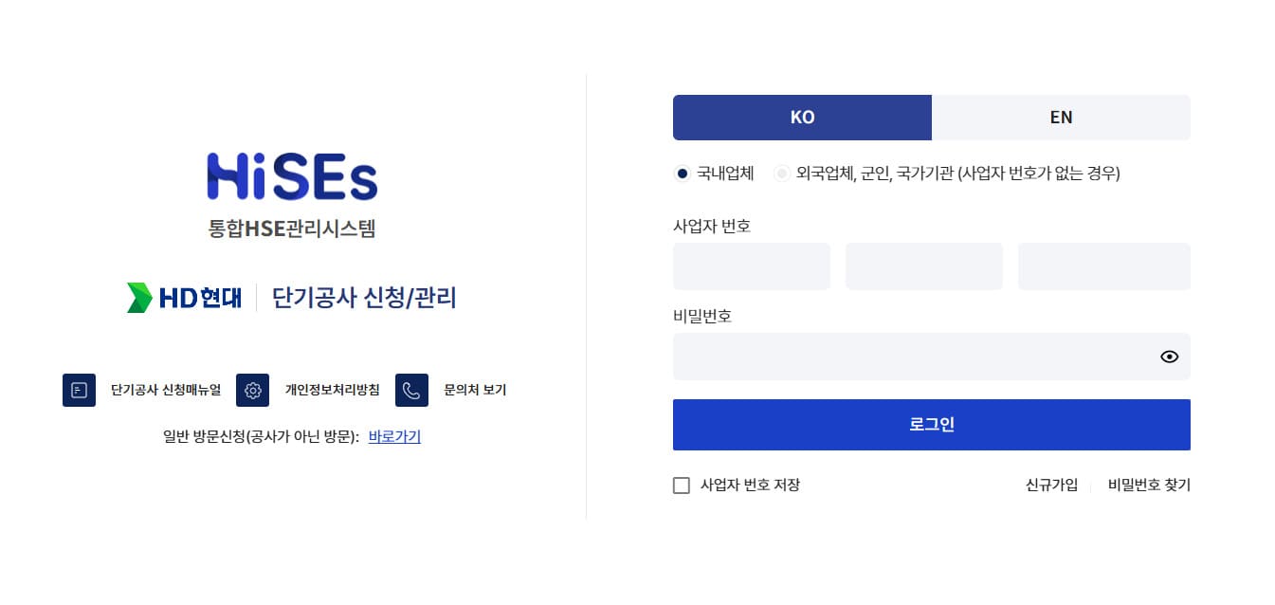The width and height of the screenshot is (1275, 605).
Task: Click the last 사업자 번호 input field
Action: [x=1103, y=266]
